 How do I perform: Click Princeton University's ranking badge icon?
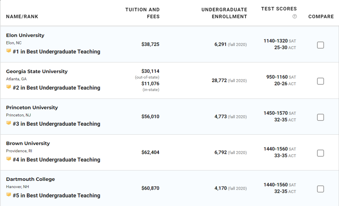tap(9, 123)
